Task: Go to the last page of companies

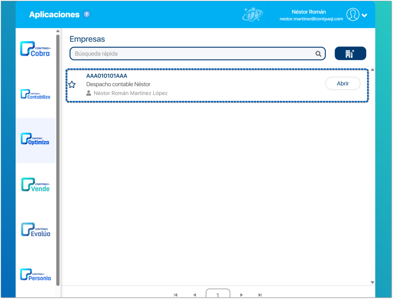Action: tap(260, 295)
